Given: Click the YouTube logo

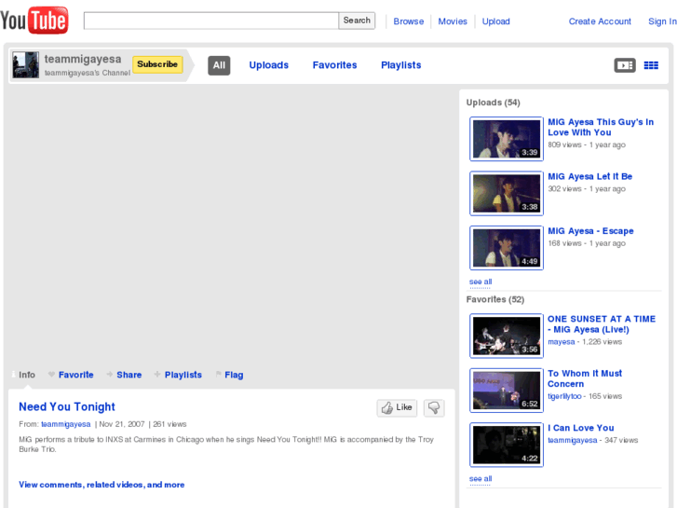Looking at the screenshot, I should coord(34,20).
